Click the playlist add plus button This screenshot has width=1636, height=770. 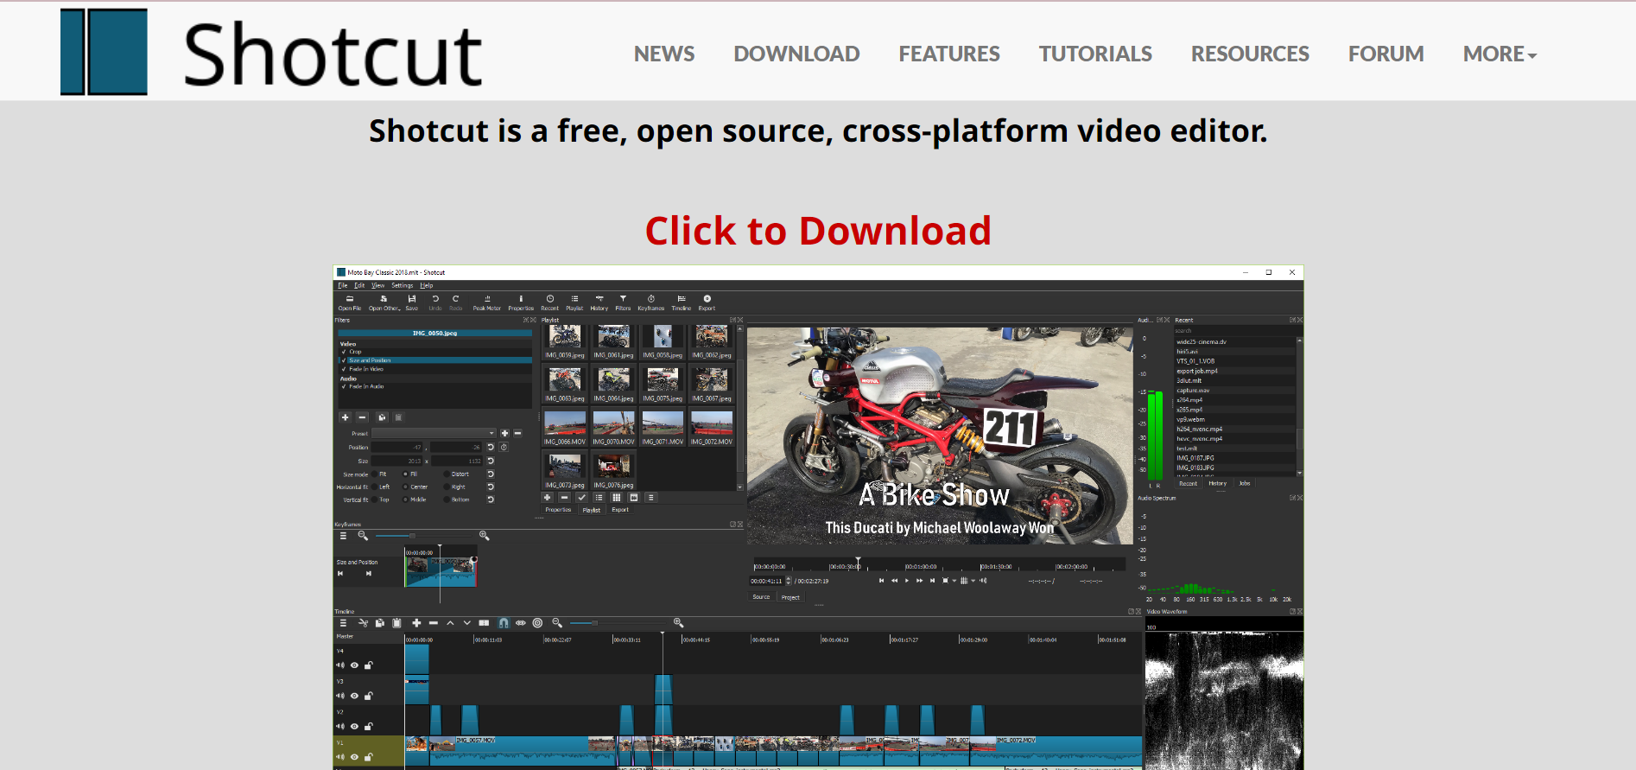click(547, 498)
